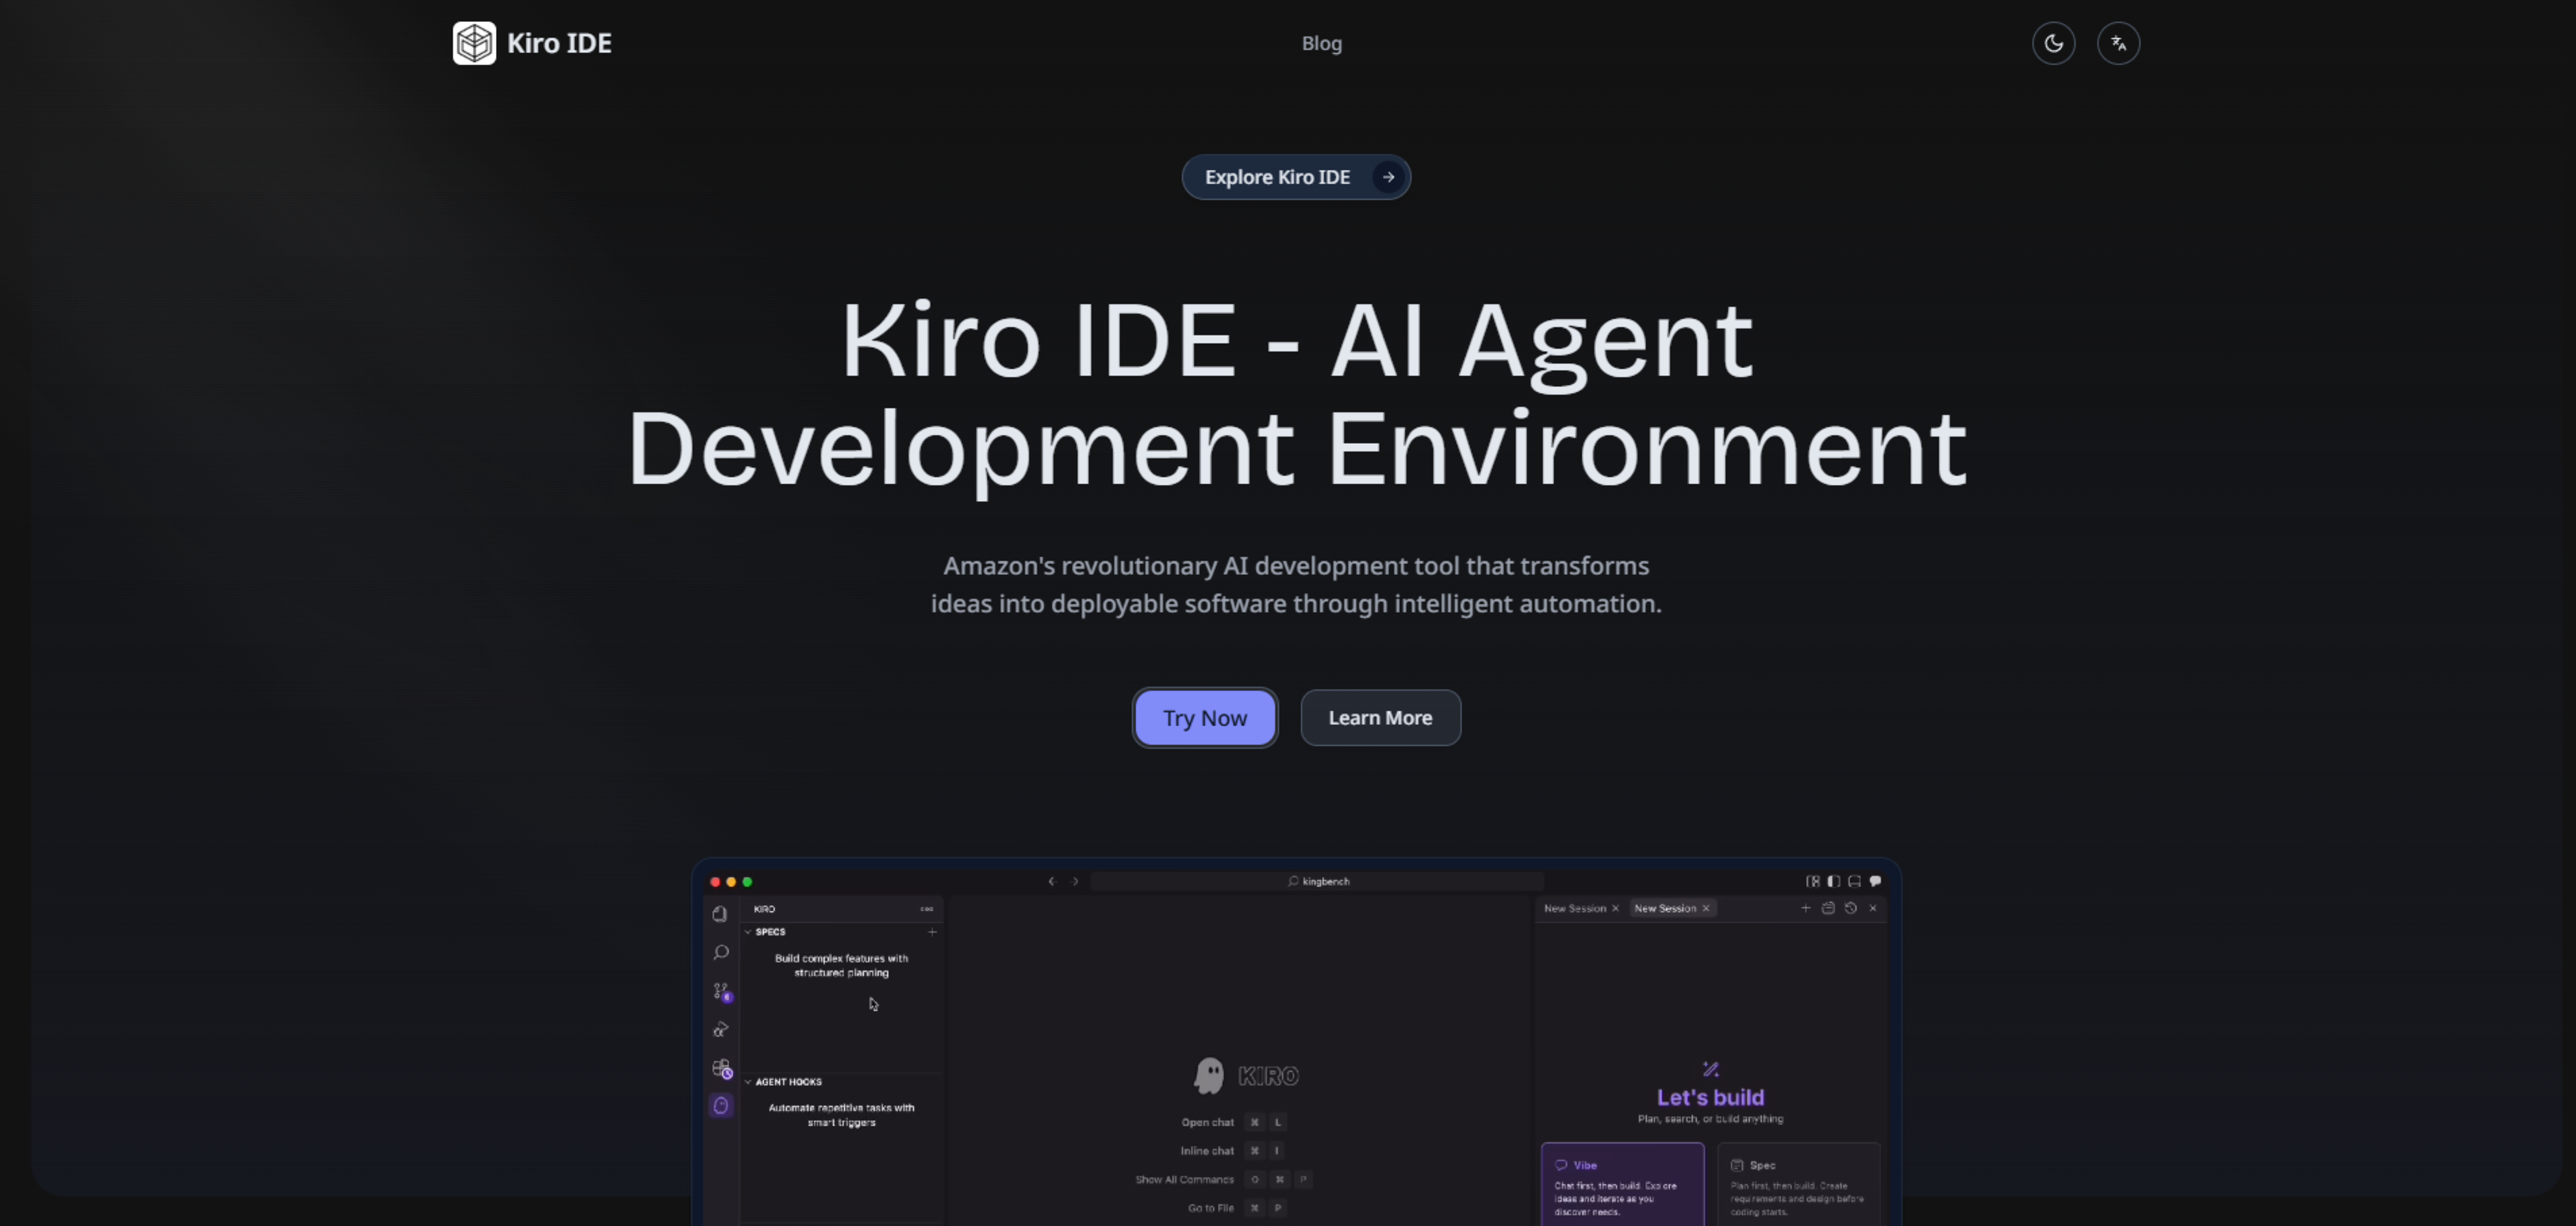Click the Kiro IDE cube logo
This screenshot has height=1226, width=2576.
(x=474, y=43)
